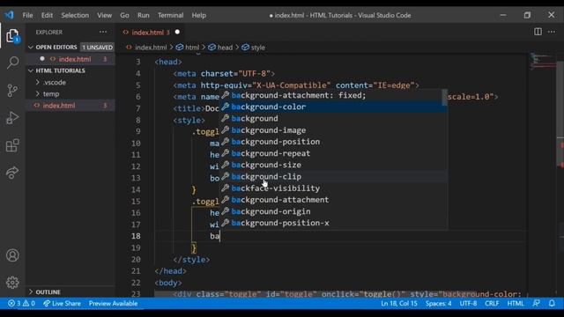Viewport: 564px width, 317px height.
Task: Click line number 18 in gutter
Action: tap(136, 236)
